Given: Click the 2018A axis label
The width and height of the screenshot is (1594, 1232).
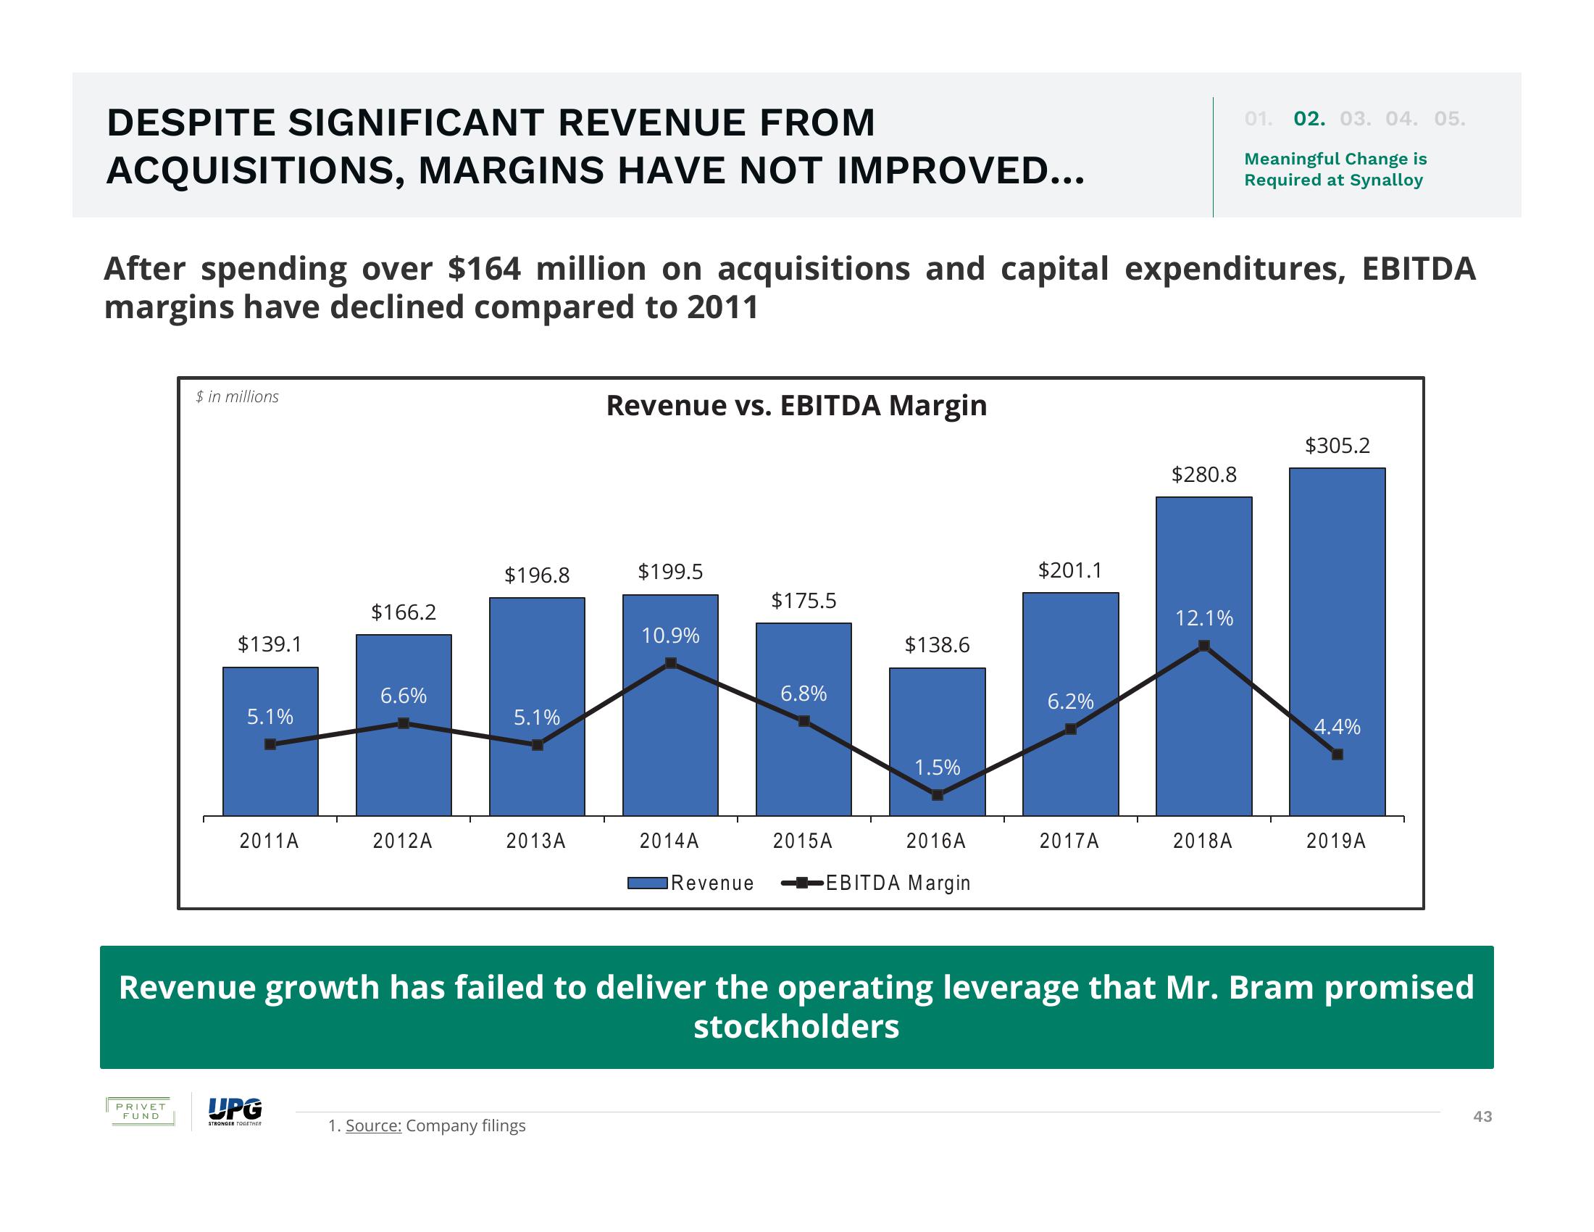Looking at the screenshot, I should pos(1203,841).
